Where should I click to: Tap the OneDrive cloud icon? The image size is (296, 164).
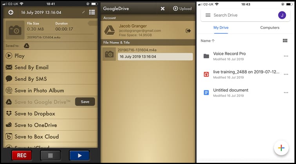click(9, 125)
